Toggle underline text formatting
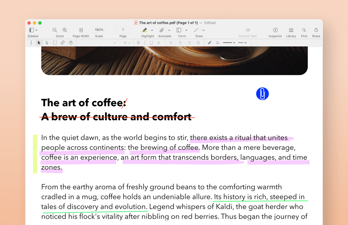This screenshot has height=225, width=348. (x=152, y=43)
